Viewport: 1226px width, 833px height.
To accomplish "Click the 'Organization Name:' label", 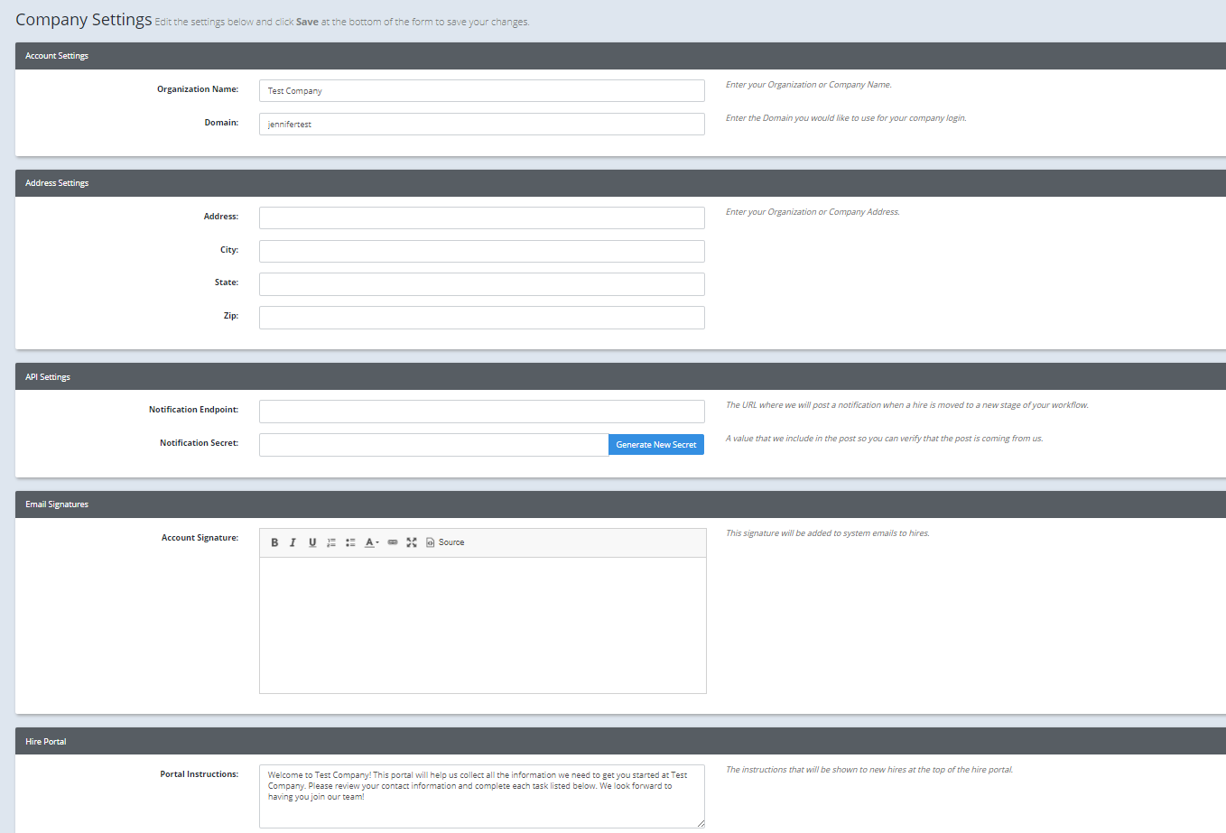I will coord(198,89).
